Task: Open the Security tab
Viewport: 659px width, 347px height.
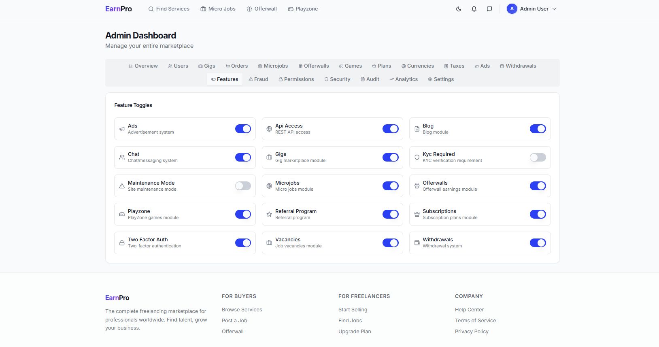Action: pos(337,79)
